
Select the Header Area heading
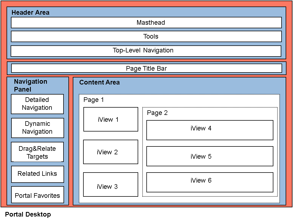click(x=31, y=12)
